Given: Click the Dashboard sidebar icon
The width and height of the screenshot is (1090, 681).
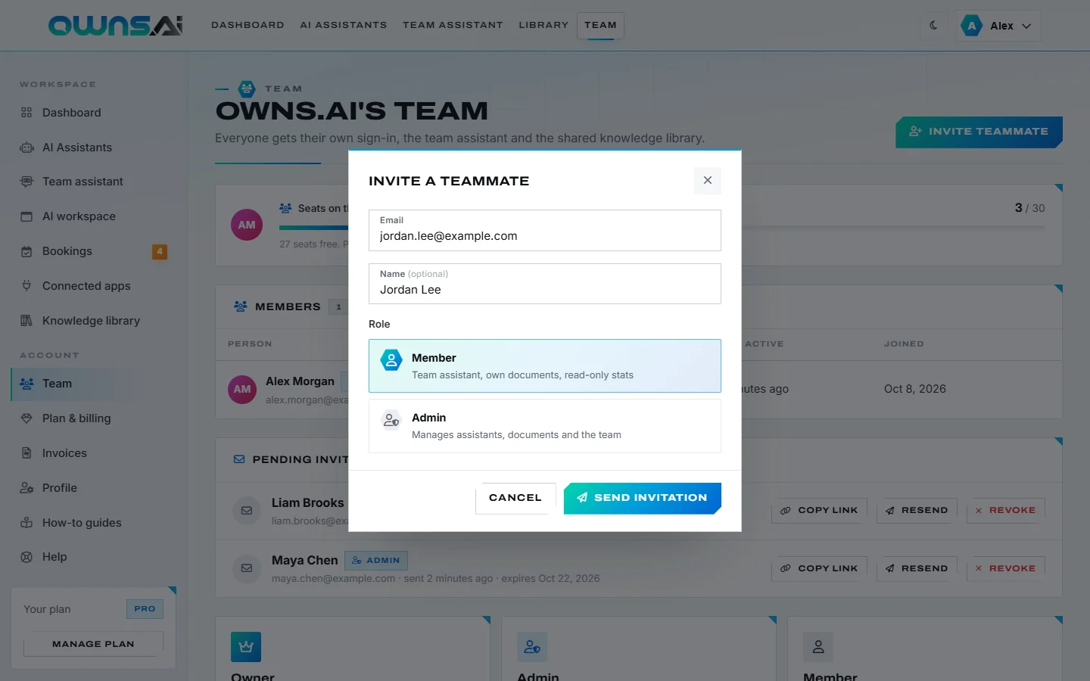Looking at the screenshot, I should pos(26,113).
